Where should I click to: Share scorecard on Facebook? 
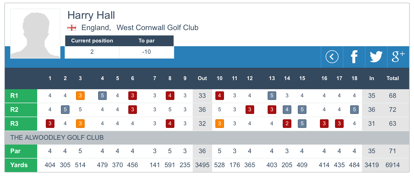pos(354,57)
